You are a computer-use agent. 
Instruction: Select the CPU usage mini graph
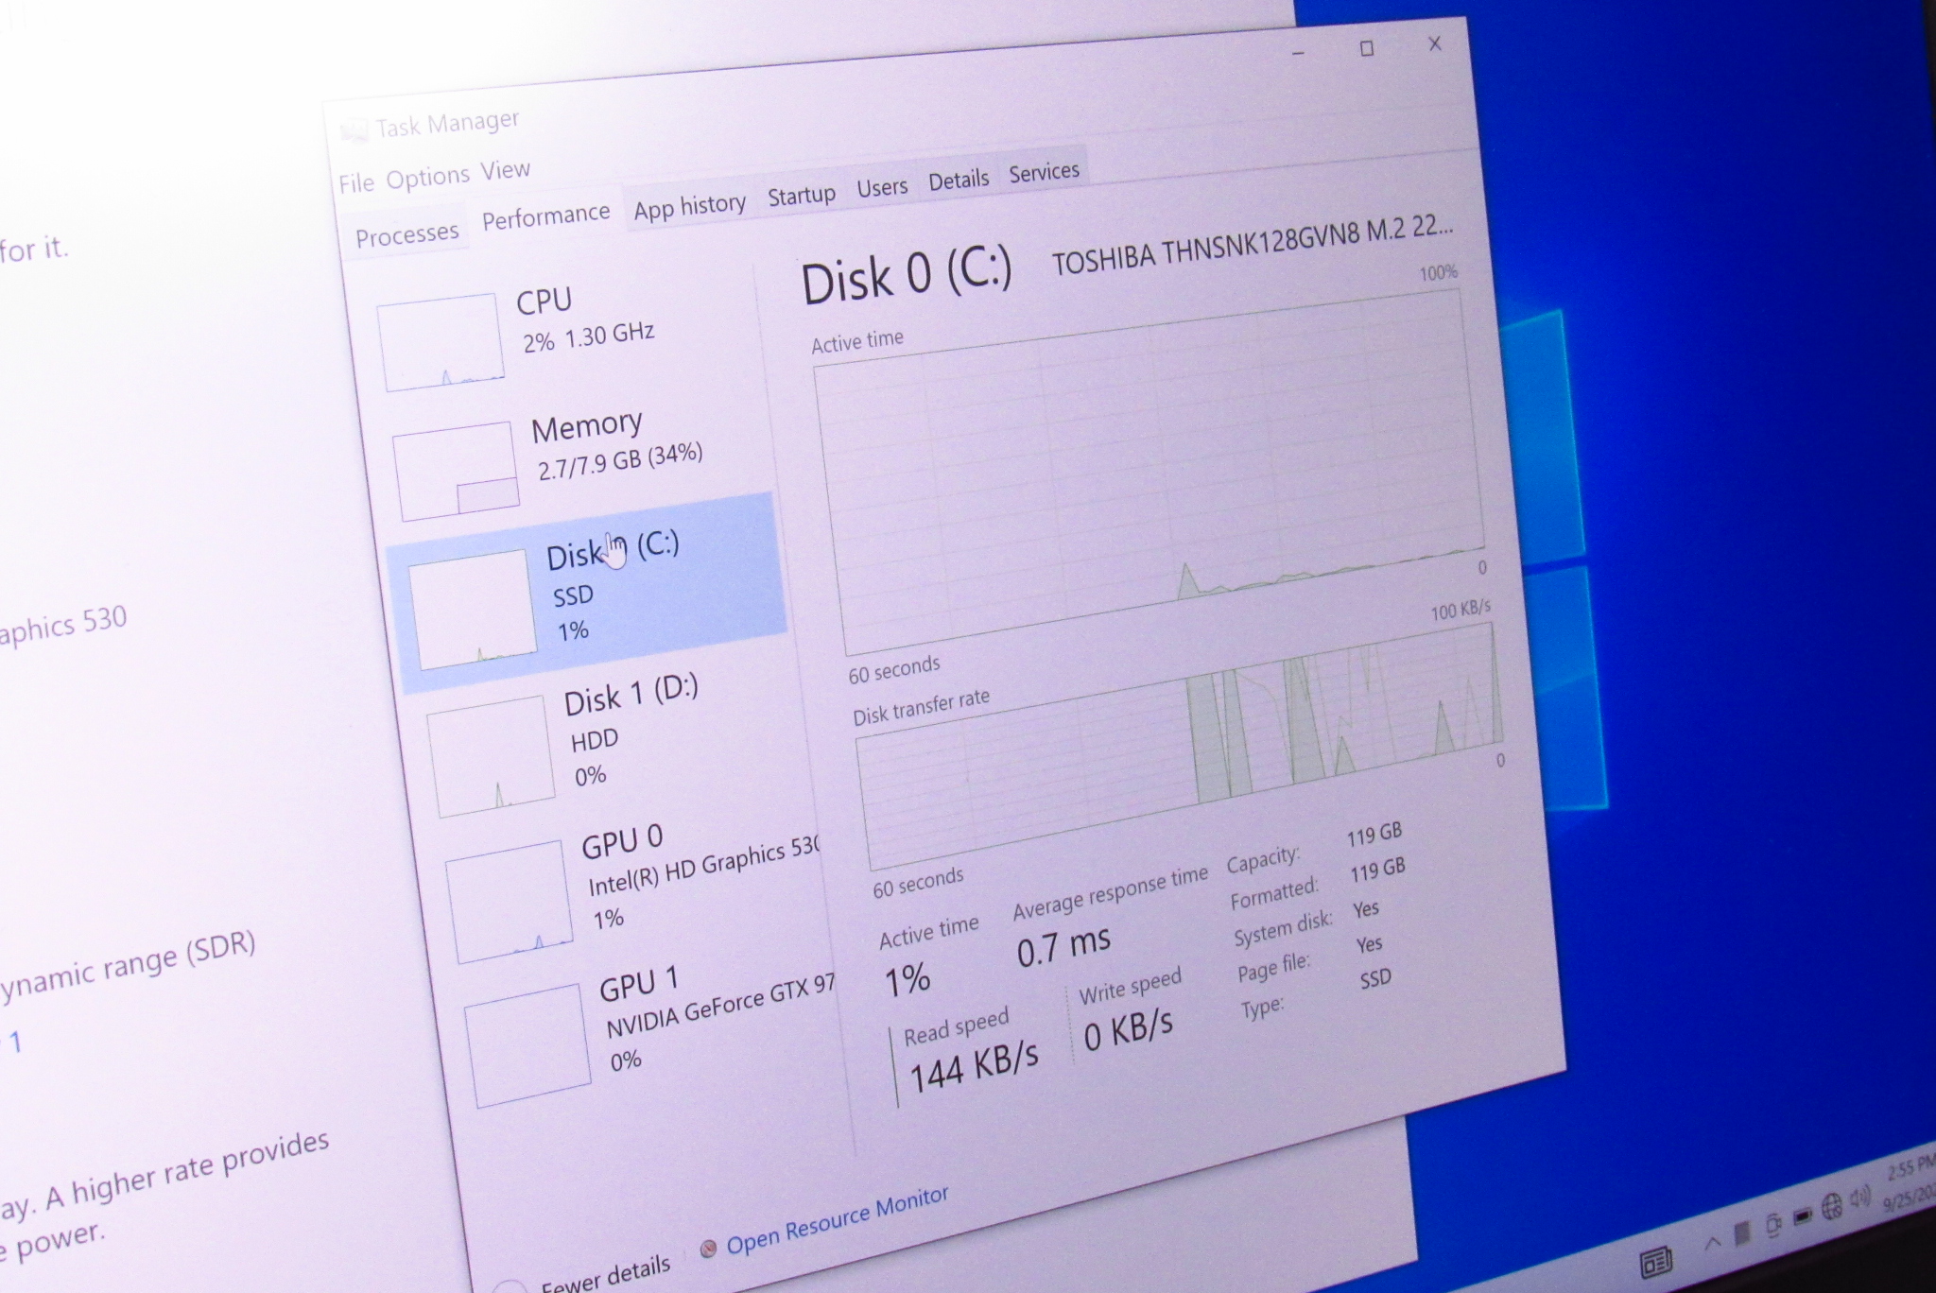pos(440,341)
